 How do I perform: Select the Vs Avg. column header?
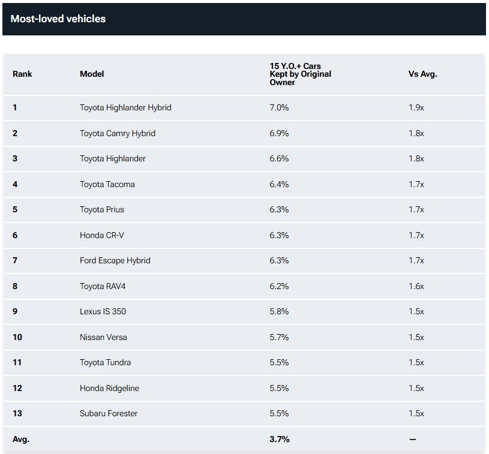point(422,74)
